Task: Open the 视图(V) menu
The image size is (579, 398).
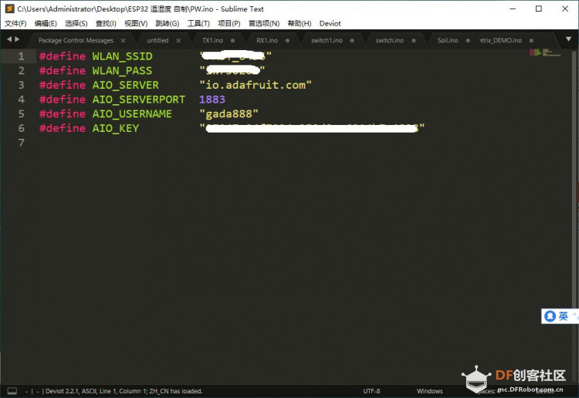Action: tap(136, 24)
